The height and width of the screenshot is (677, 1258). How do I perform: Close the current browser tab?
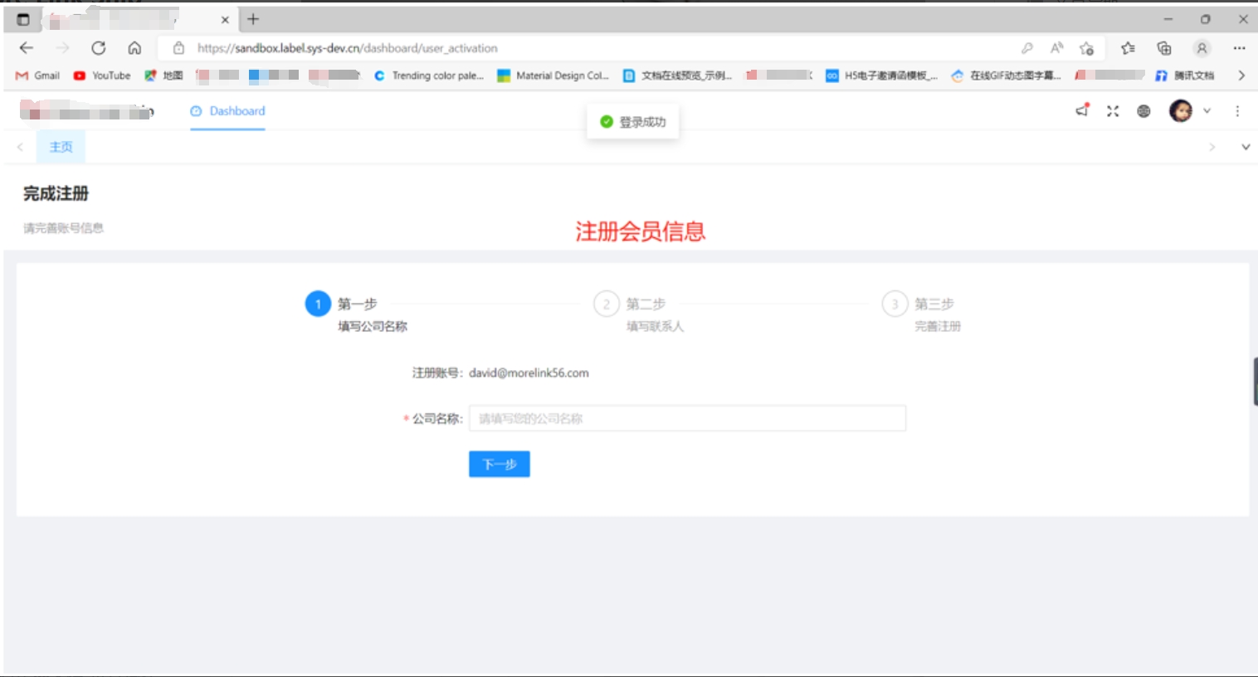point(225,20)
